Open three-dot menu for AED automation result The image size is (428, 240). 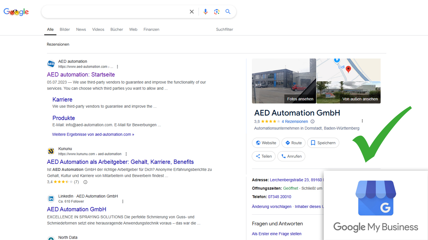(117, 67)
